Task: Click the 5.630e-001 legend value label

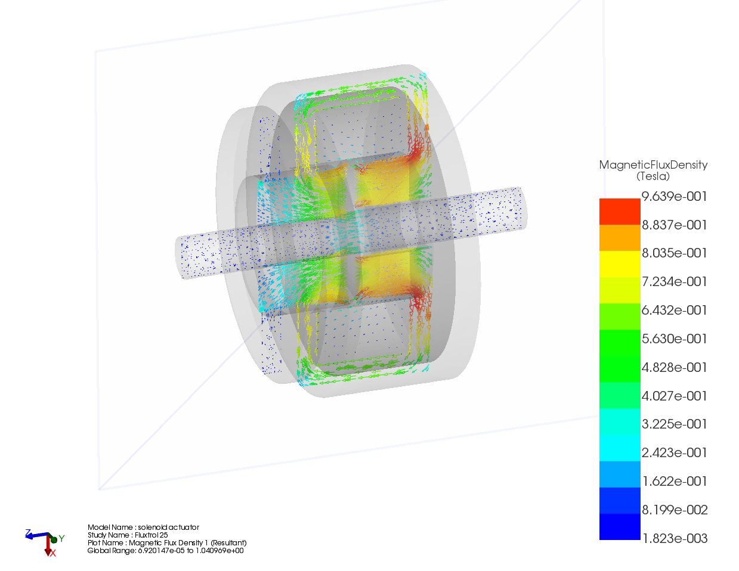Action: 674,339
